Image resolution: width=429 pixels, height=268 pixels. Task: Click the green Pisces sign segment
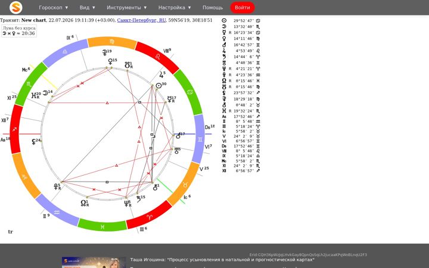point(102,227)
